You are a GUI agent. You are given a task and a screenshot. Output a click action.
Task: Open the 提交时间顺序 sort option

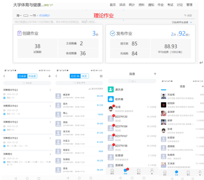96,89
